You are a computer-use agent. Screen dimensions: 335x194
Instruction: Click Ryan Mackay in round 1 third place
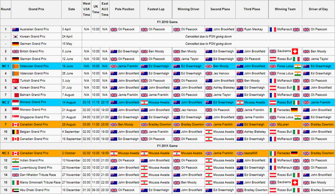pyautogui.click(x=253, y=29)
